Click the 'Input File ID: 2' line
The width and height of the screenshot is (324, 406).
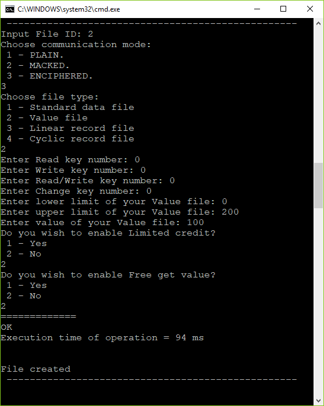47,34
